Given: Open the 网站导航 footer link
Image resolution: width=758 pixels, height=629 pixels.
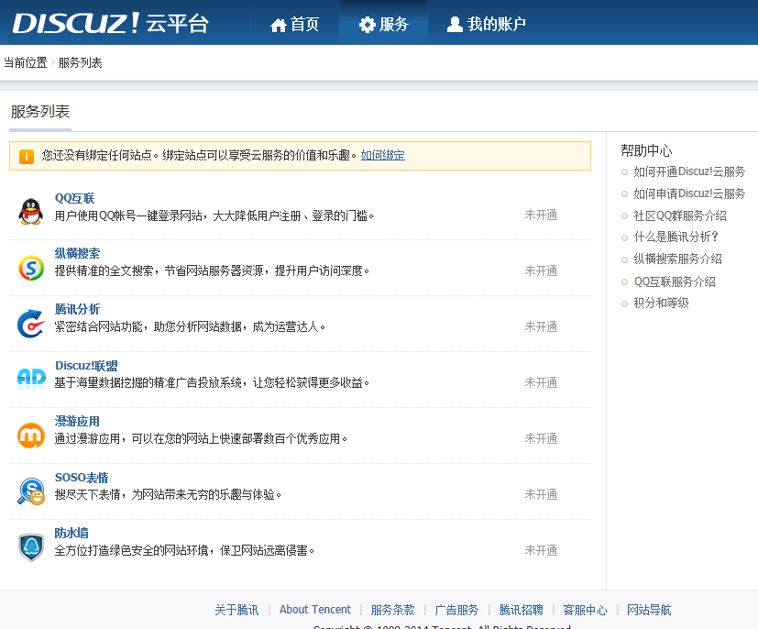Looking at the screenshot, I should click(x=649, y=610).
